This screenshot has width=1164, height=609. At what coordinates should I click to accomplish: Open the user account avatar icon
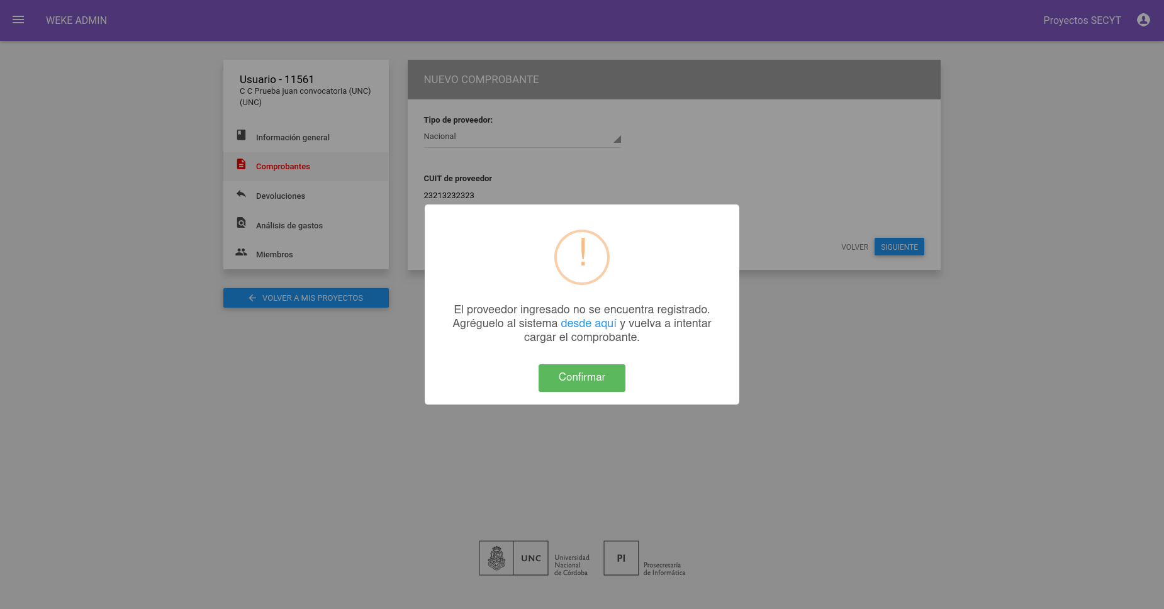(1143, 20)
